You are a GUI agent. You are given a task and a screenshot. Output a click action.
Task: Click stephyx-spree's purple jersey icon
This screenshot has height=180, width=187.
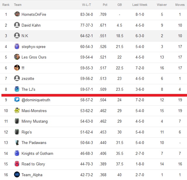click(x=17, y=46)
